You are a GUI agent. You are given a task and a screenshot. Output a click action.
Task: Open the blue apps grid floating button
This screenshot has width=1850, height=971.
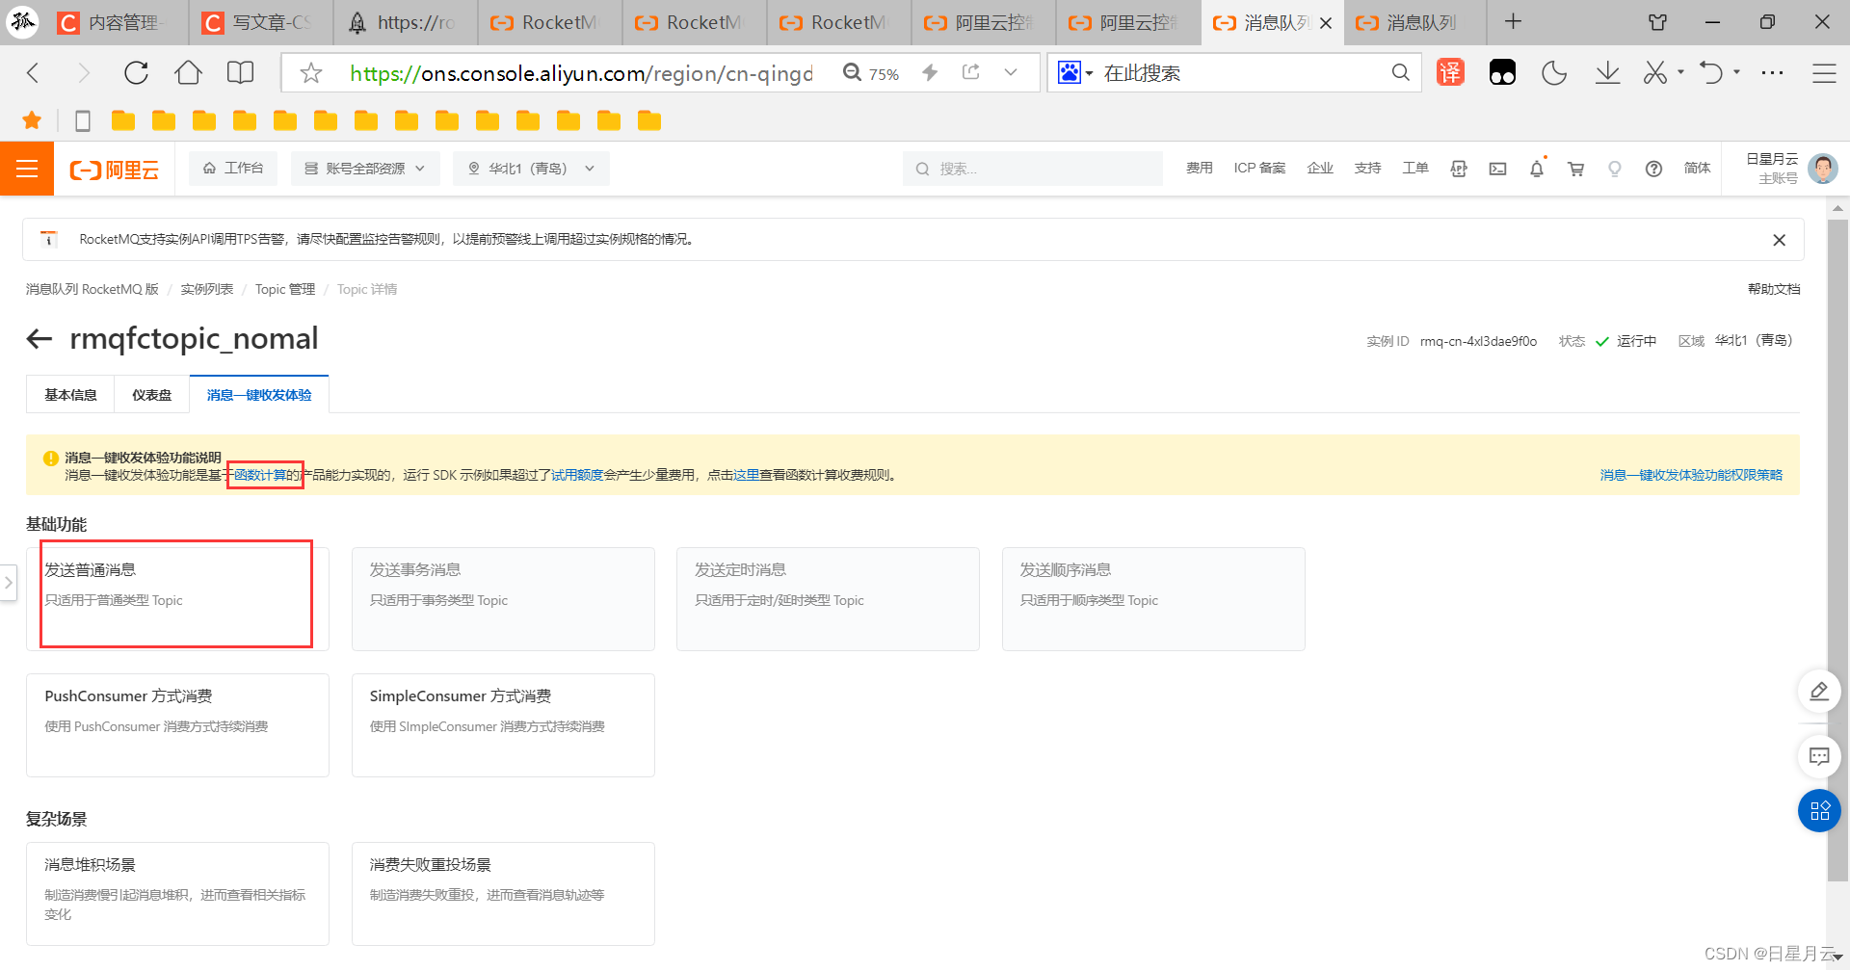coord(1819,811)
